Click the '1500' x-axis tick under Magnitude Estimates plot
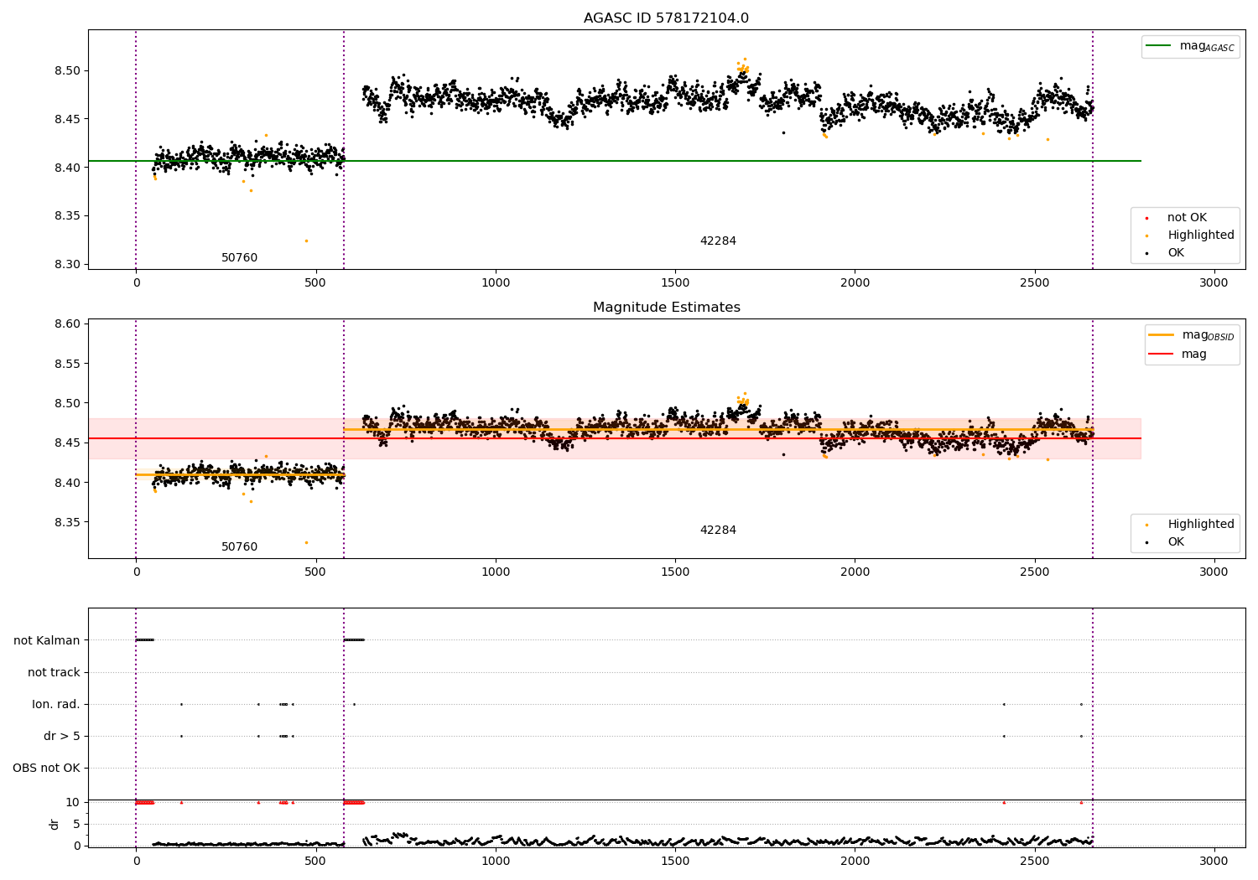The height and width of the screenshot is (880, 1258). click(x=675, y=572)
